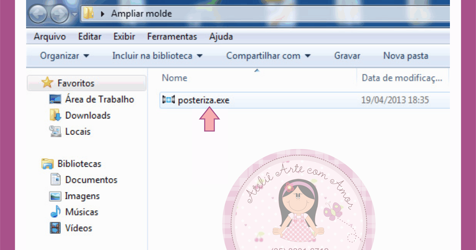Open Documentos library in navigation pane
This screenshot has height=250, width=476.
[x=91, y=180]
